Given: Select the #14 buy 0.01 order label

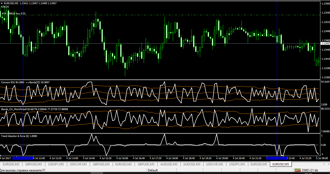Looking at the screenshot, I should [x=13, y=13].
